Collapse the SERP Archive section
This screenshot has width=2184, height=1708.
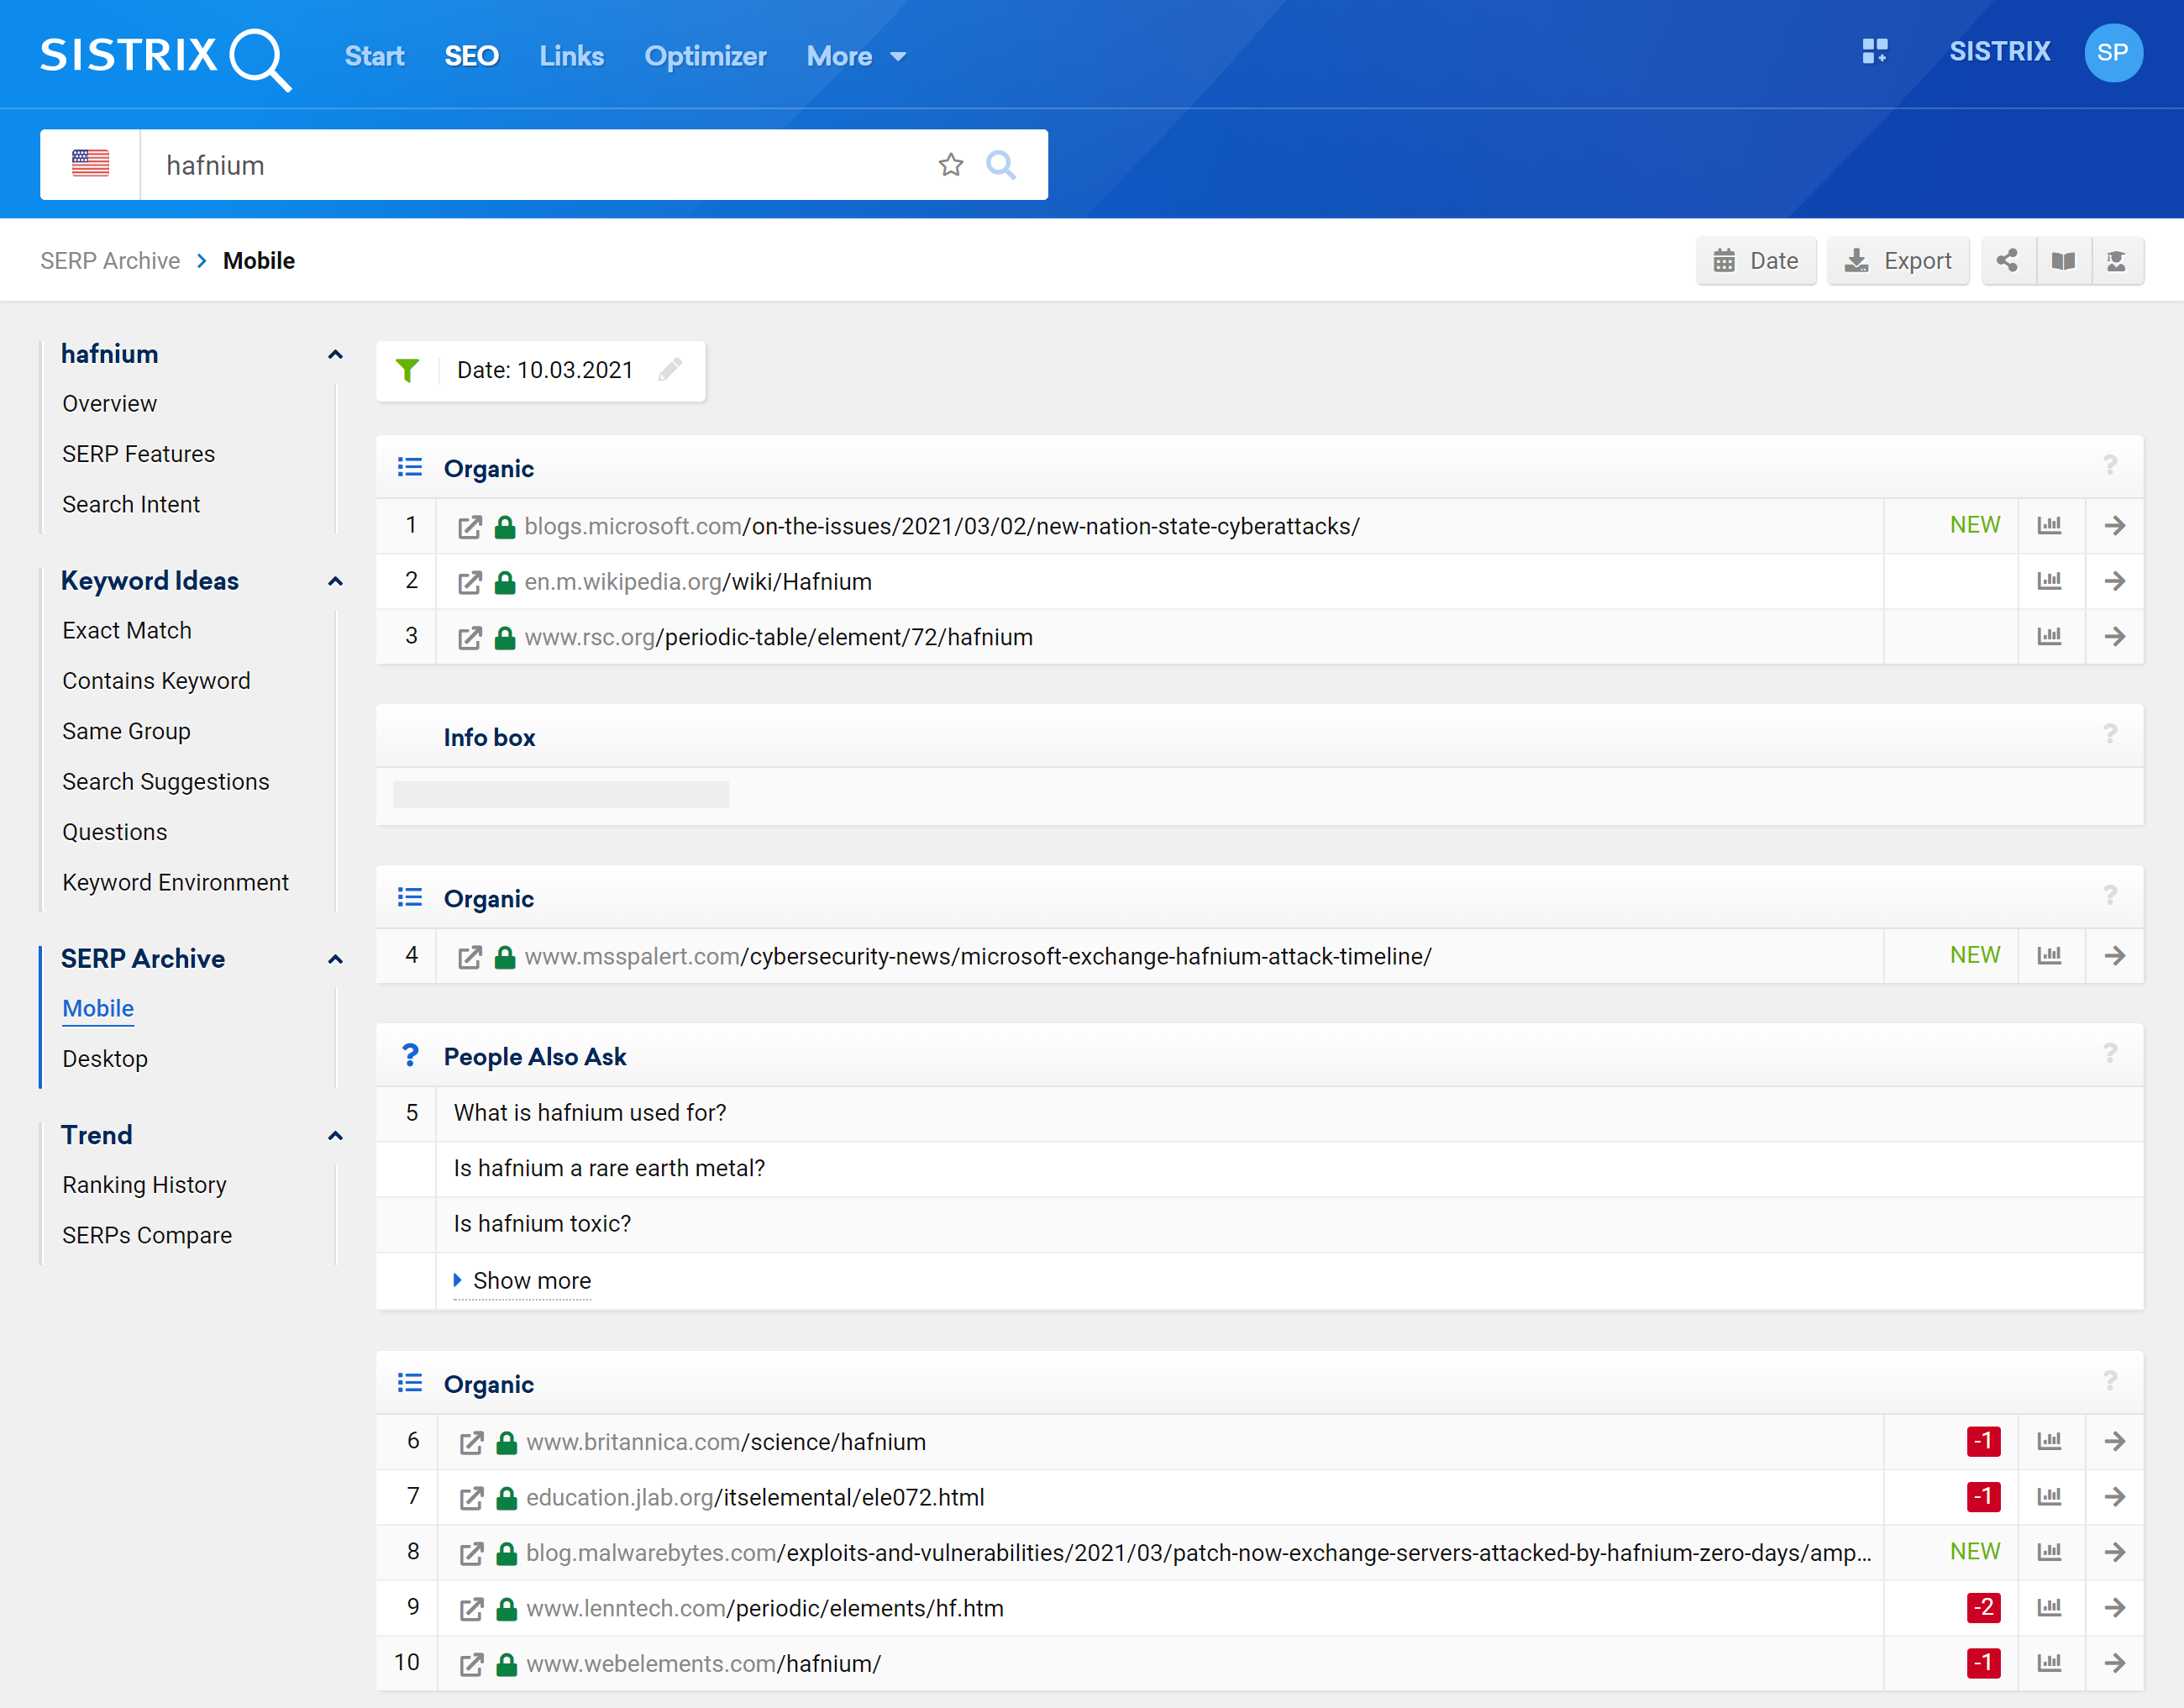pyautogui.click(x=335, y=959)
